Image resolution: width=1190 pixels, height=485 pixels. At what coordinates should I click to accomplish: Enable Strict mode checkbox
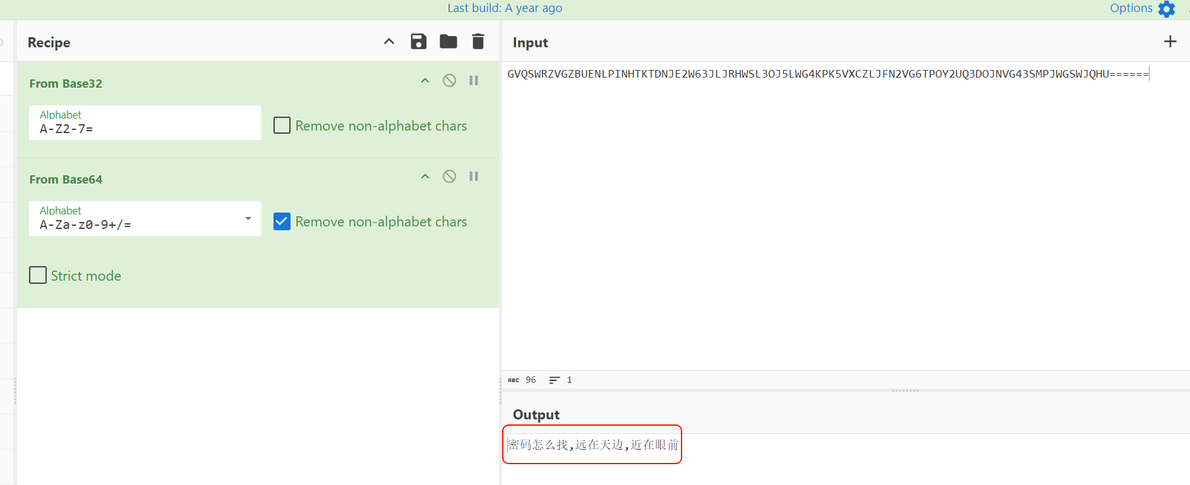[38, 276]
